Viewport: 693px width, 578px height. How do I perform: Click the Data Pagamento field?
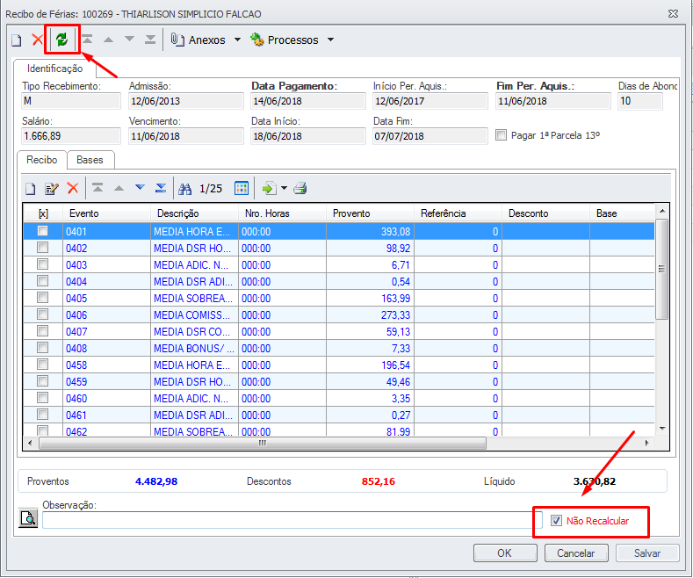coord(307,101)
